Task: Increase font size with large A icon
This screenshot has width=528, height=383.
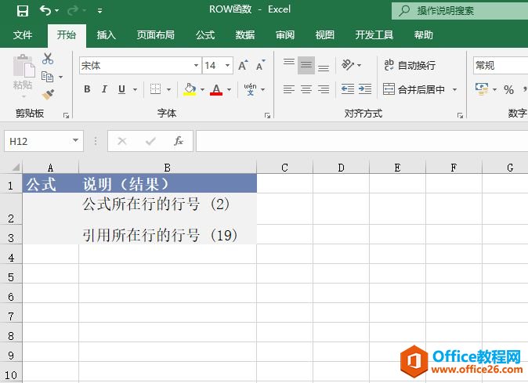Action: (x=243, y=65)
